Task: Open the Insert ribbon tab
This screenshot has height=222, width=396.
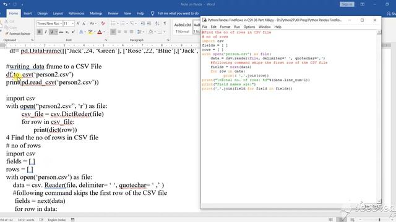Action: point(28,14)
